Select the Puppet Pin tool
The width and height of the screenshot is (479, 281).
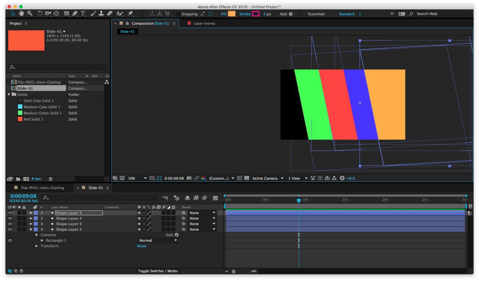tap(129, 14)
